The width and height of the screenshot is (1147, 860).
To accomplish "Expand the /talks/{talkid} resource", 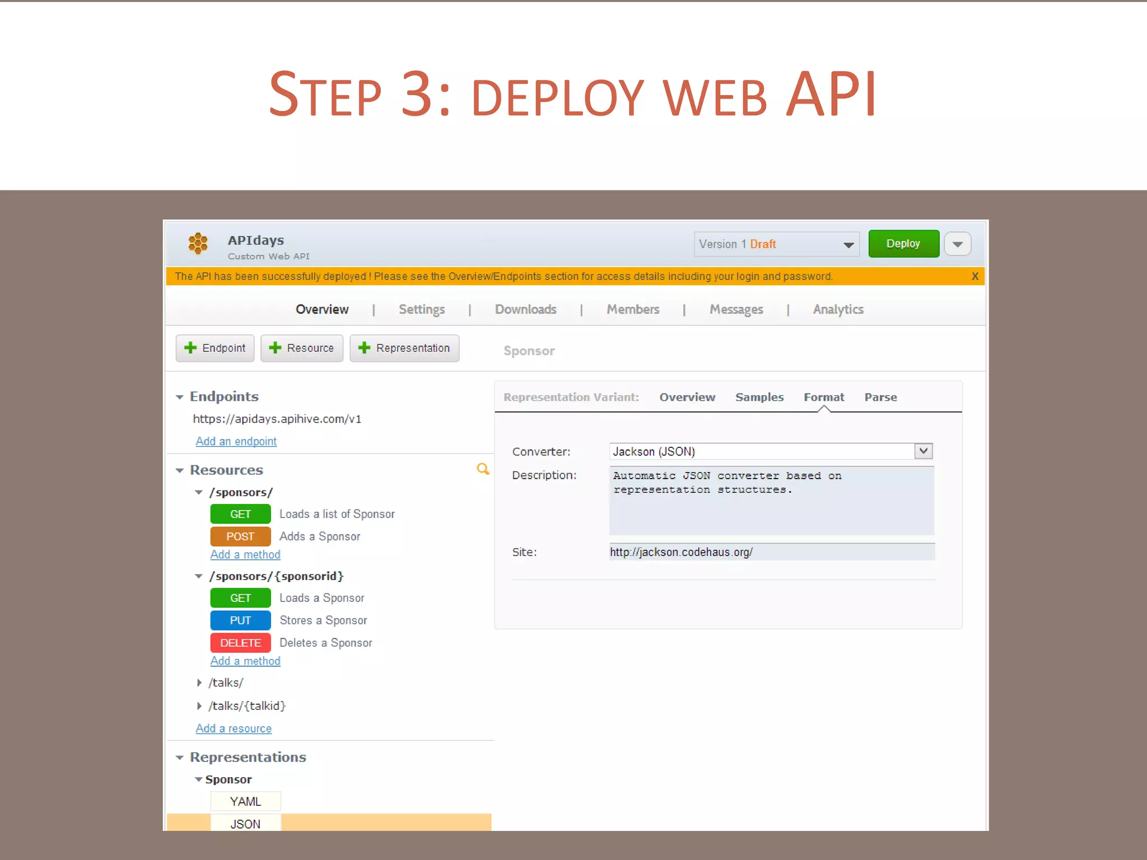I will (199, 706).
